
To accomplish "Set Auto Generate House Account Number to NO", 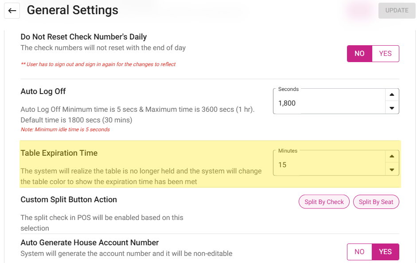I will [x=359, y=252].
